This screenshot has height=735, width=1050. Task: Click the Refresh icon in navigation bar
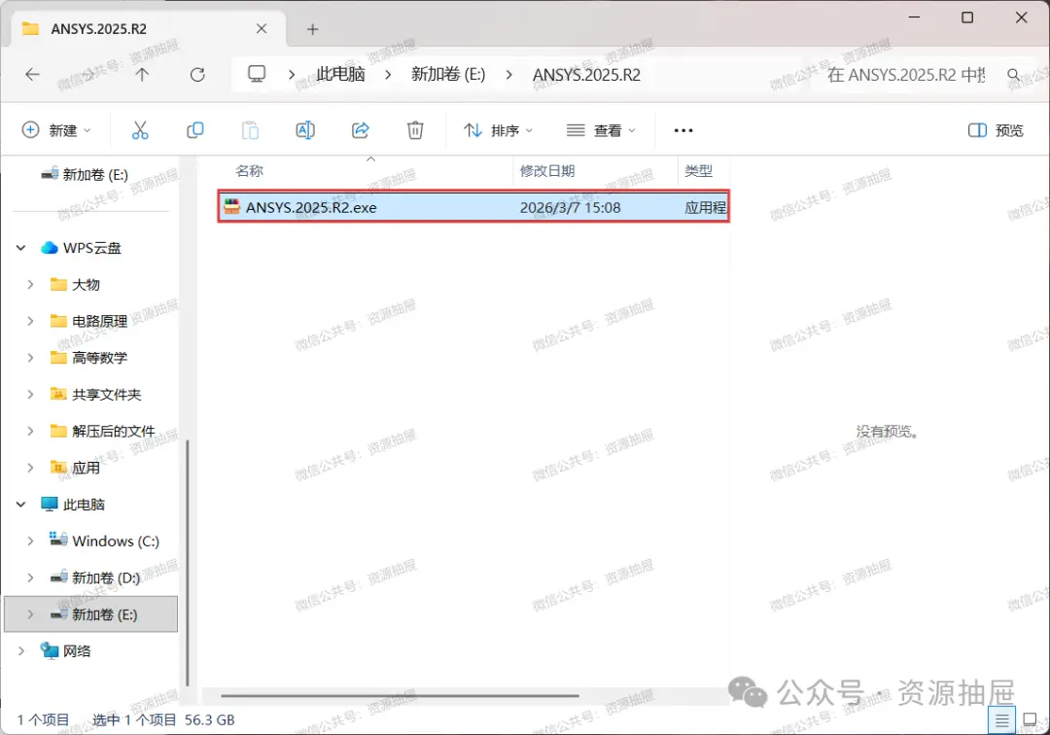[x=197, y=74]
